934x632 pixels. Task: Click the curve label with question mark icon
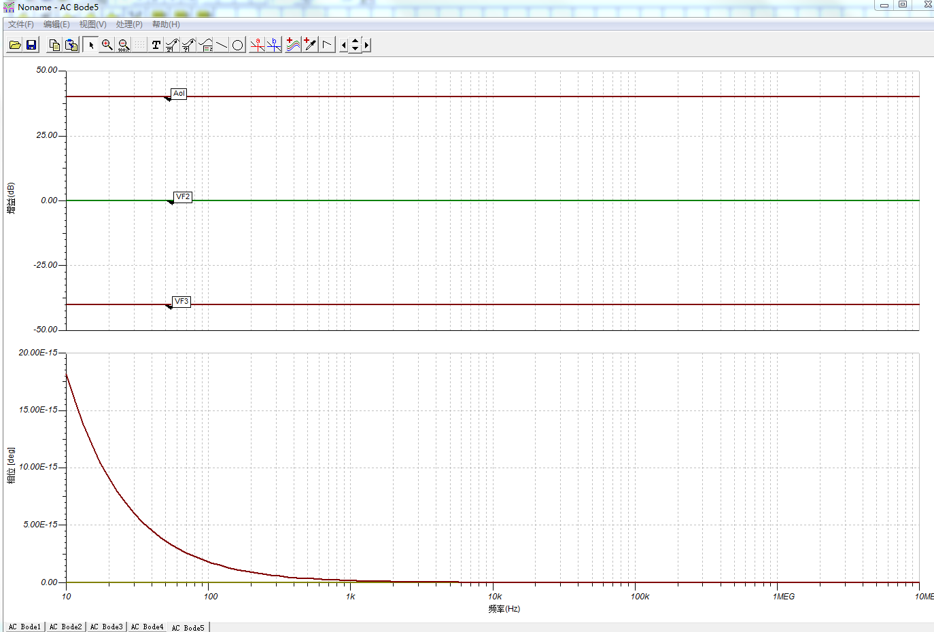[189, 45]
